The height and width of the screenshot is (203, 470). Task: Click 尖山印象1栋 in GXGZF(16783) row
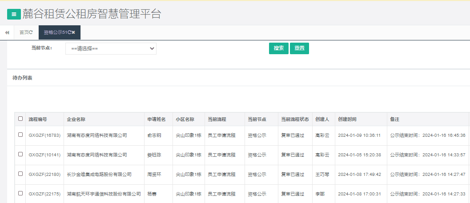[189, 135]
